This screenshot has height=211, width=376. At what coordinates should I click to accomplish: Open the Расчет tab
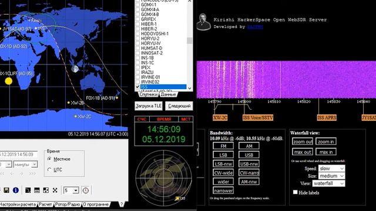click(x=45, y=205)
